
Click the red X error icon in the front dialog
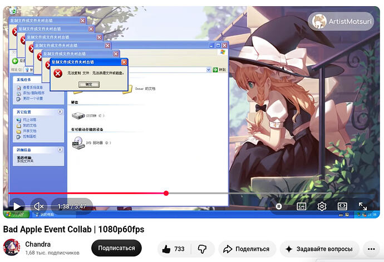tap(58, 74)
